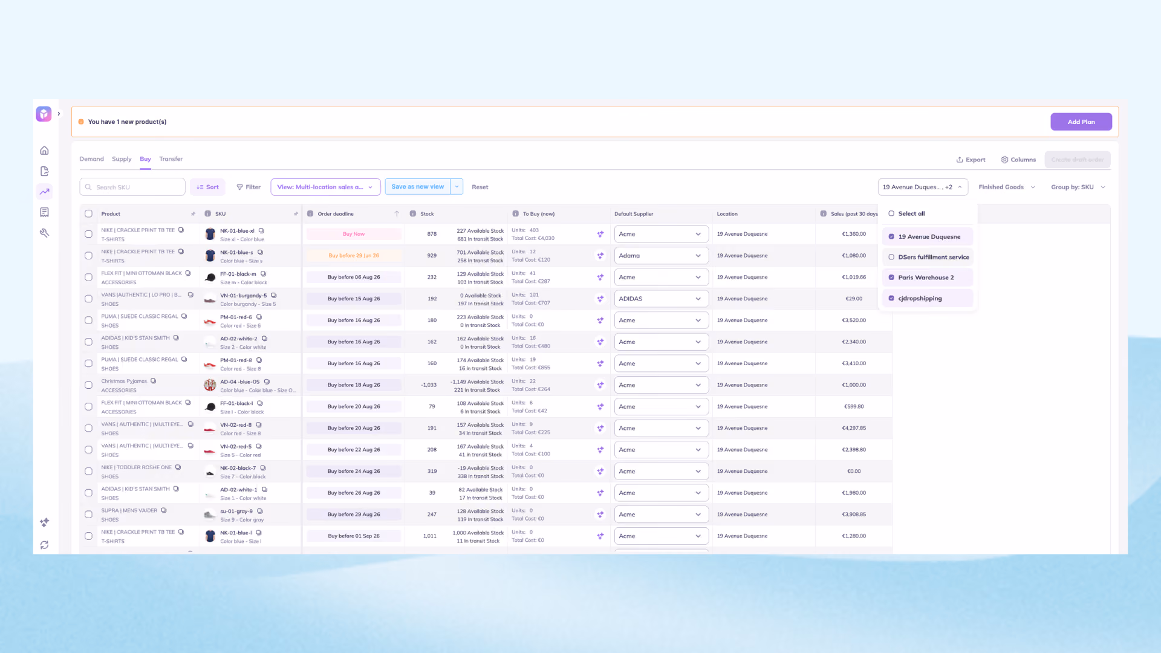
Task: Uncheck the Paris Warehouse 2 location
Action: click(891, 278)
